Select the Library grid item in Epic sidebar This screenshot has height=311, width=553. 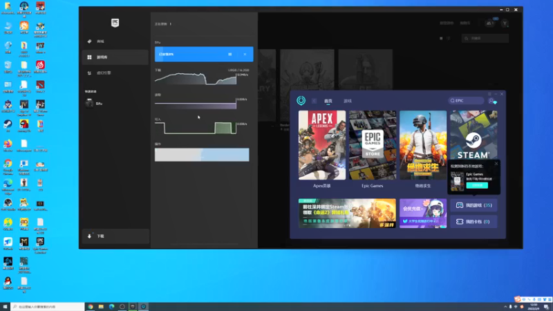[x=115, y=57]
